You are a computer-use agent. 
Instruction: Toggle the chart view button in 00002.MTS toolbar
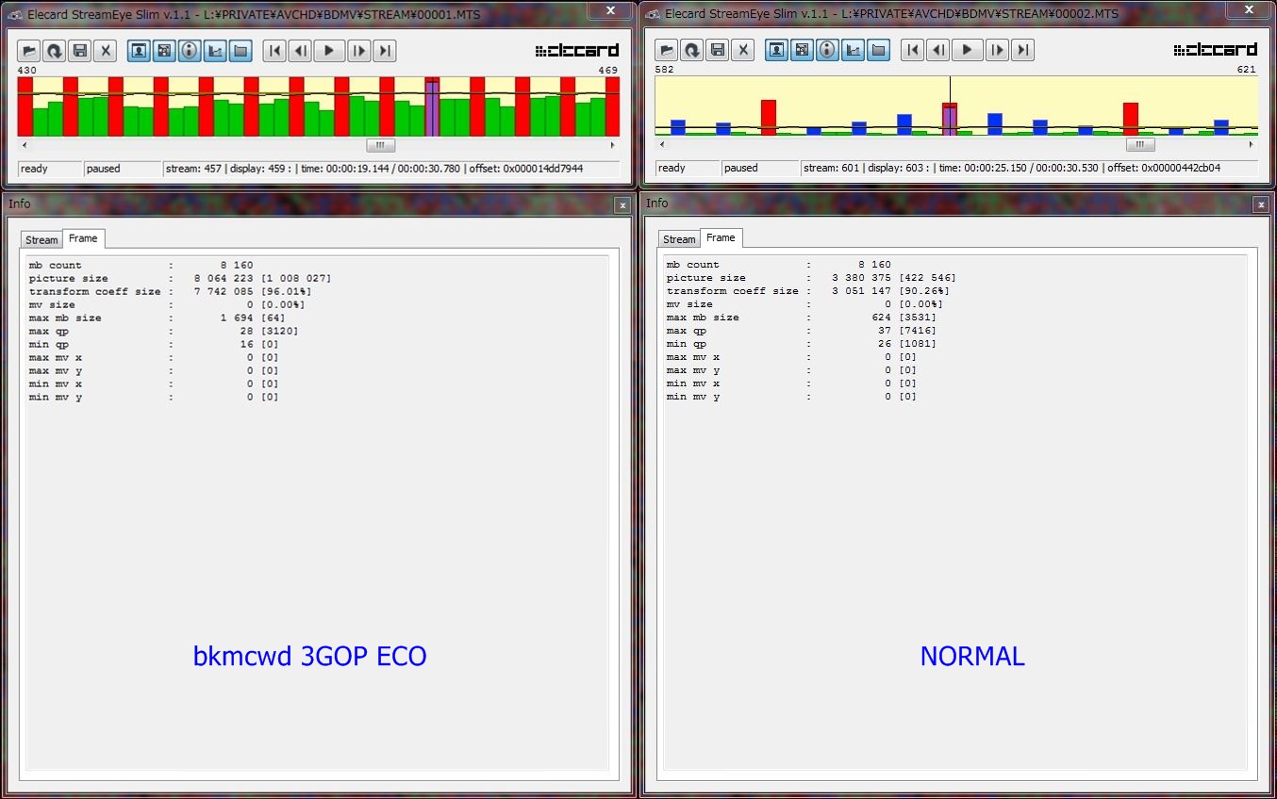pos(854,50)
